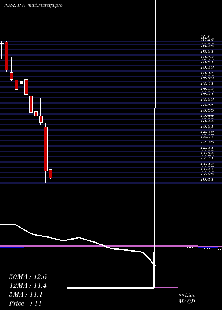Click the 11.71 price axis label
The image size is (222, 310).
tap(207, 158)
